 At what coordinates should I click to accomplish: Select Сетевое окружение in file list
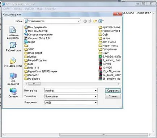38,34
